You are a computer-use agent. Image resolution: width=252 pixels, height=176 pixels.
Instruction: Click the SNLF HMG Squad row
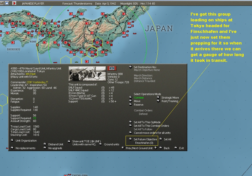[x=91, y=90]
